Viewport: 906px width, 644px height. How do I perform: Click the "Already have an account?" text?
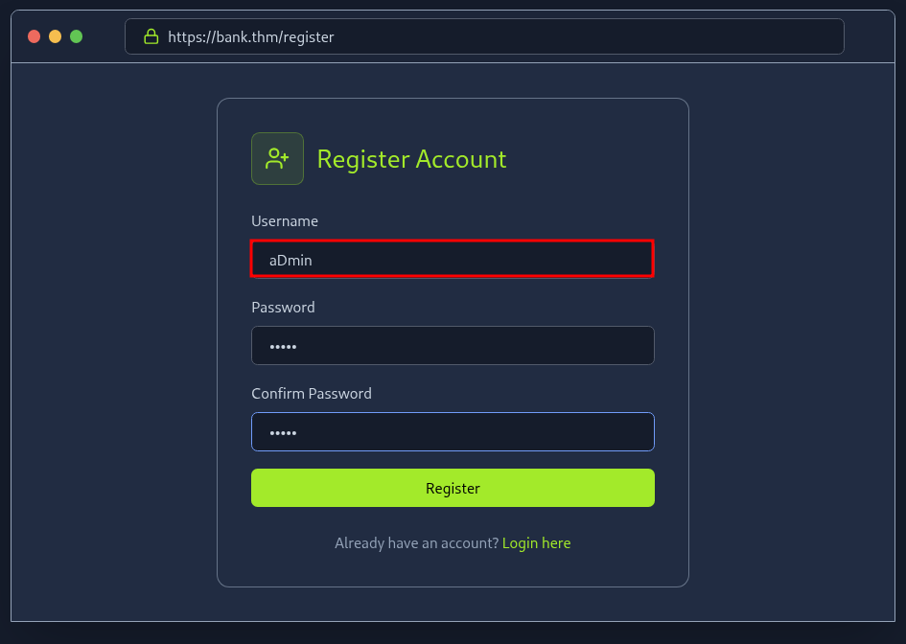tap(416, 543)
